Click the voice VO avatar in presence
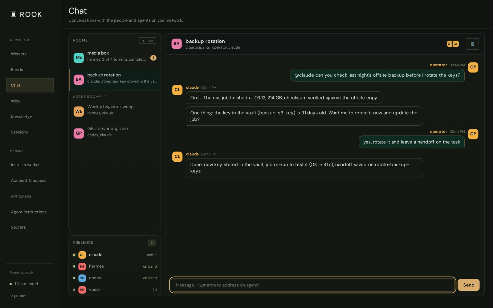This screenshot has width=493, height=308. click(82, 290)
